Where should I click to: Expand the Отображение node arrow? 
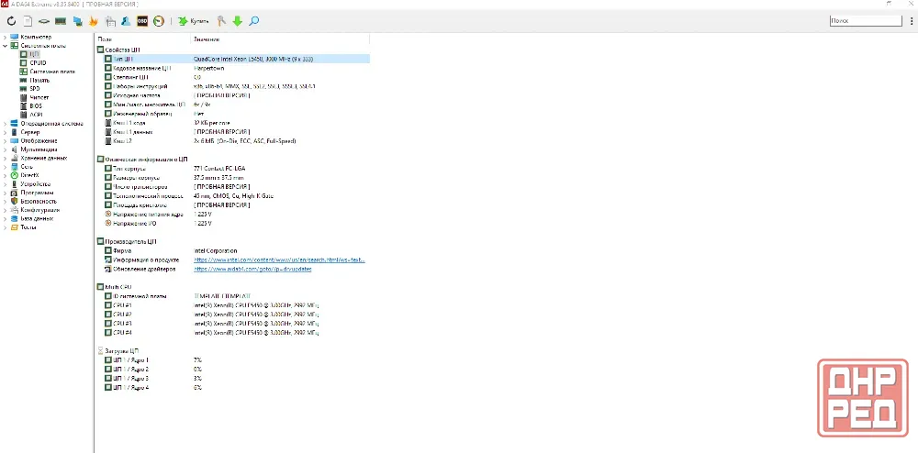coord(6,141)
